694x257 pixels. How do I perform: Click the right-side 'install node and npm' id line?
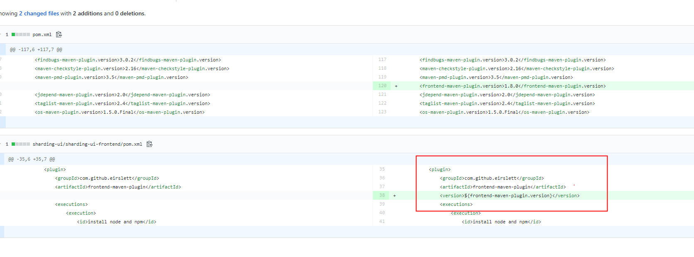(502, 222)
